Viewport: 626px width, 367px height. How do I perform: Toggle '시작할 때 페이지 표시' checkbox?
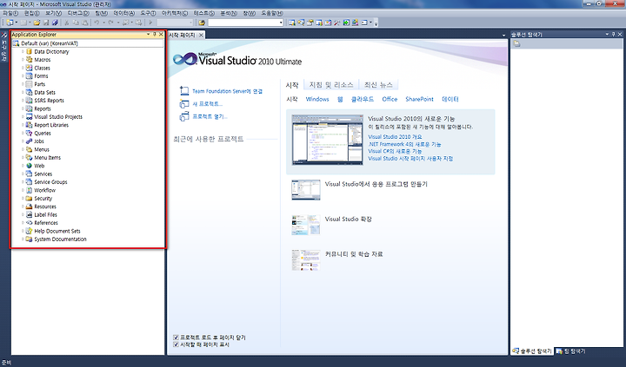click(176, 344)
